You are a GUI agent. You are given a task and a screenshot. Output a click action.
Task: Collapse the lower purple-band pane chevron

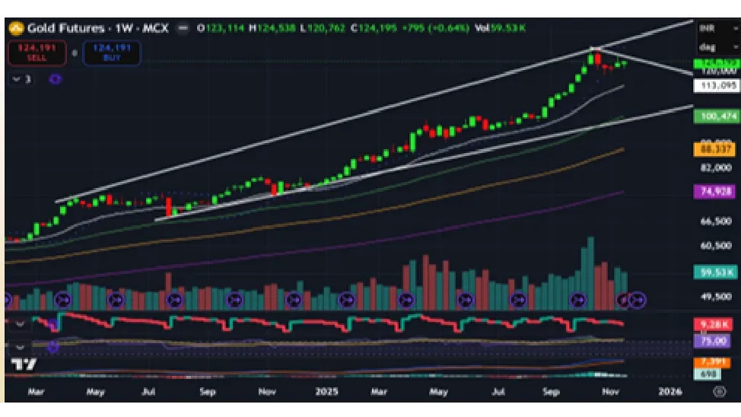tap(20, 348)
